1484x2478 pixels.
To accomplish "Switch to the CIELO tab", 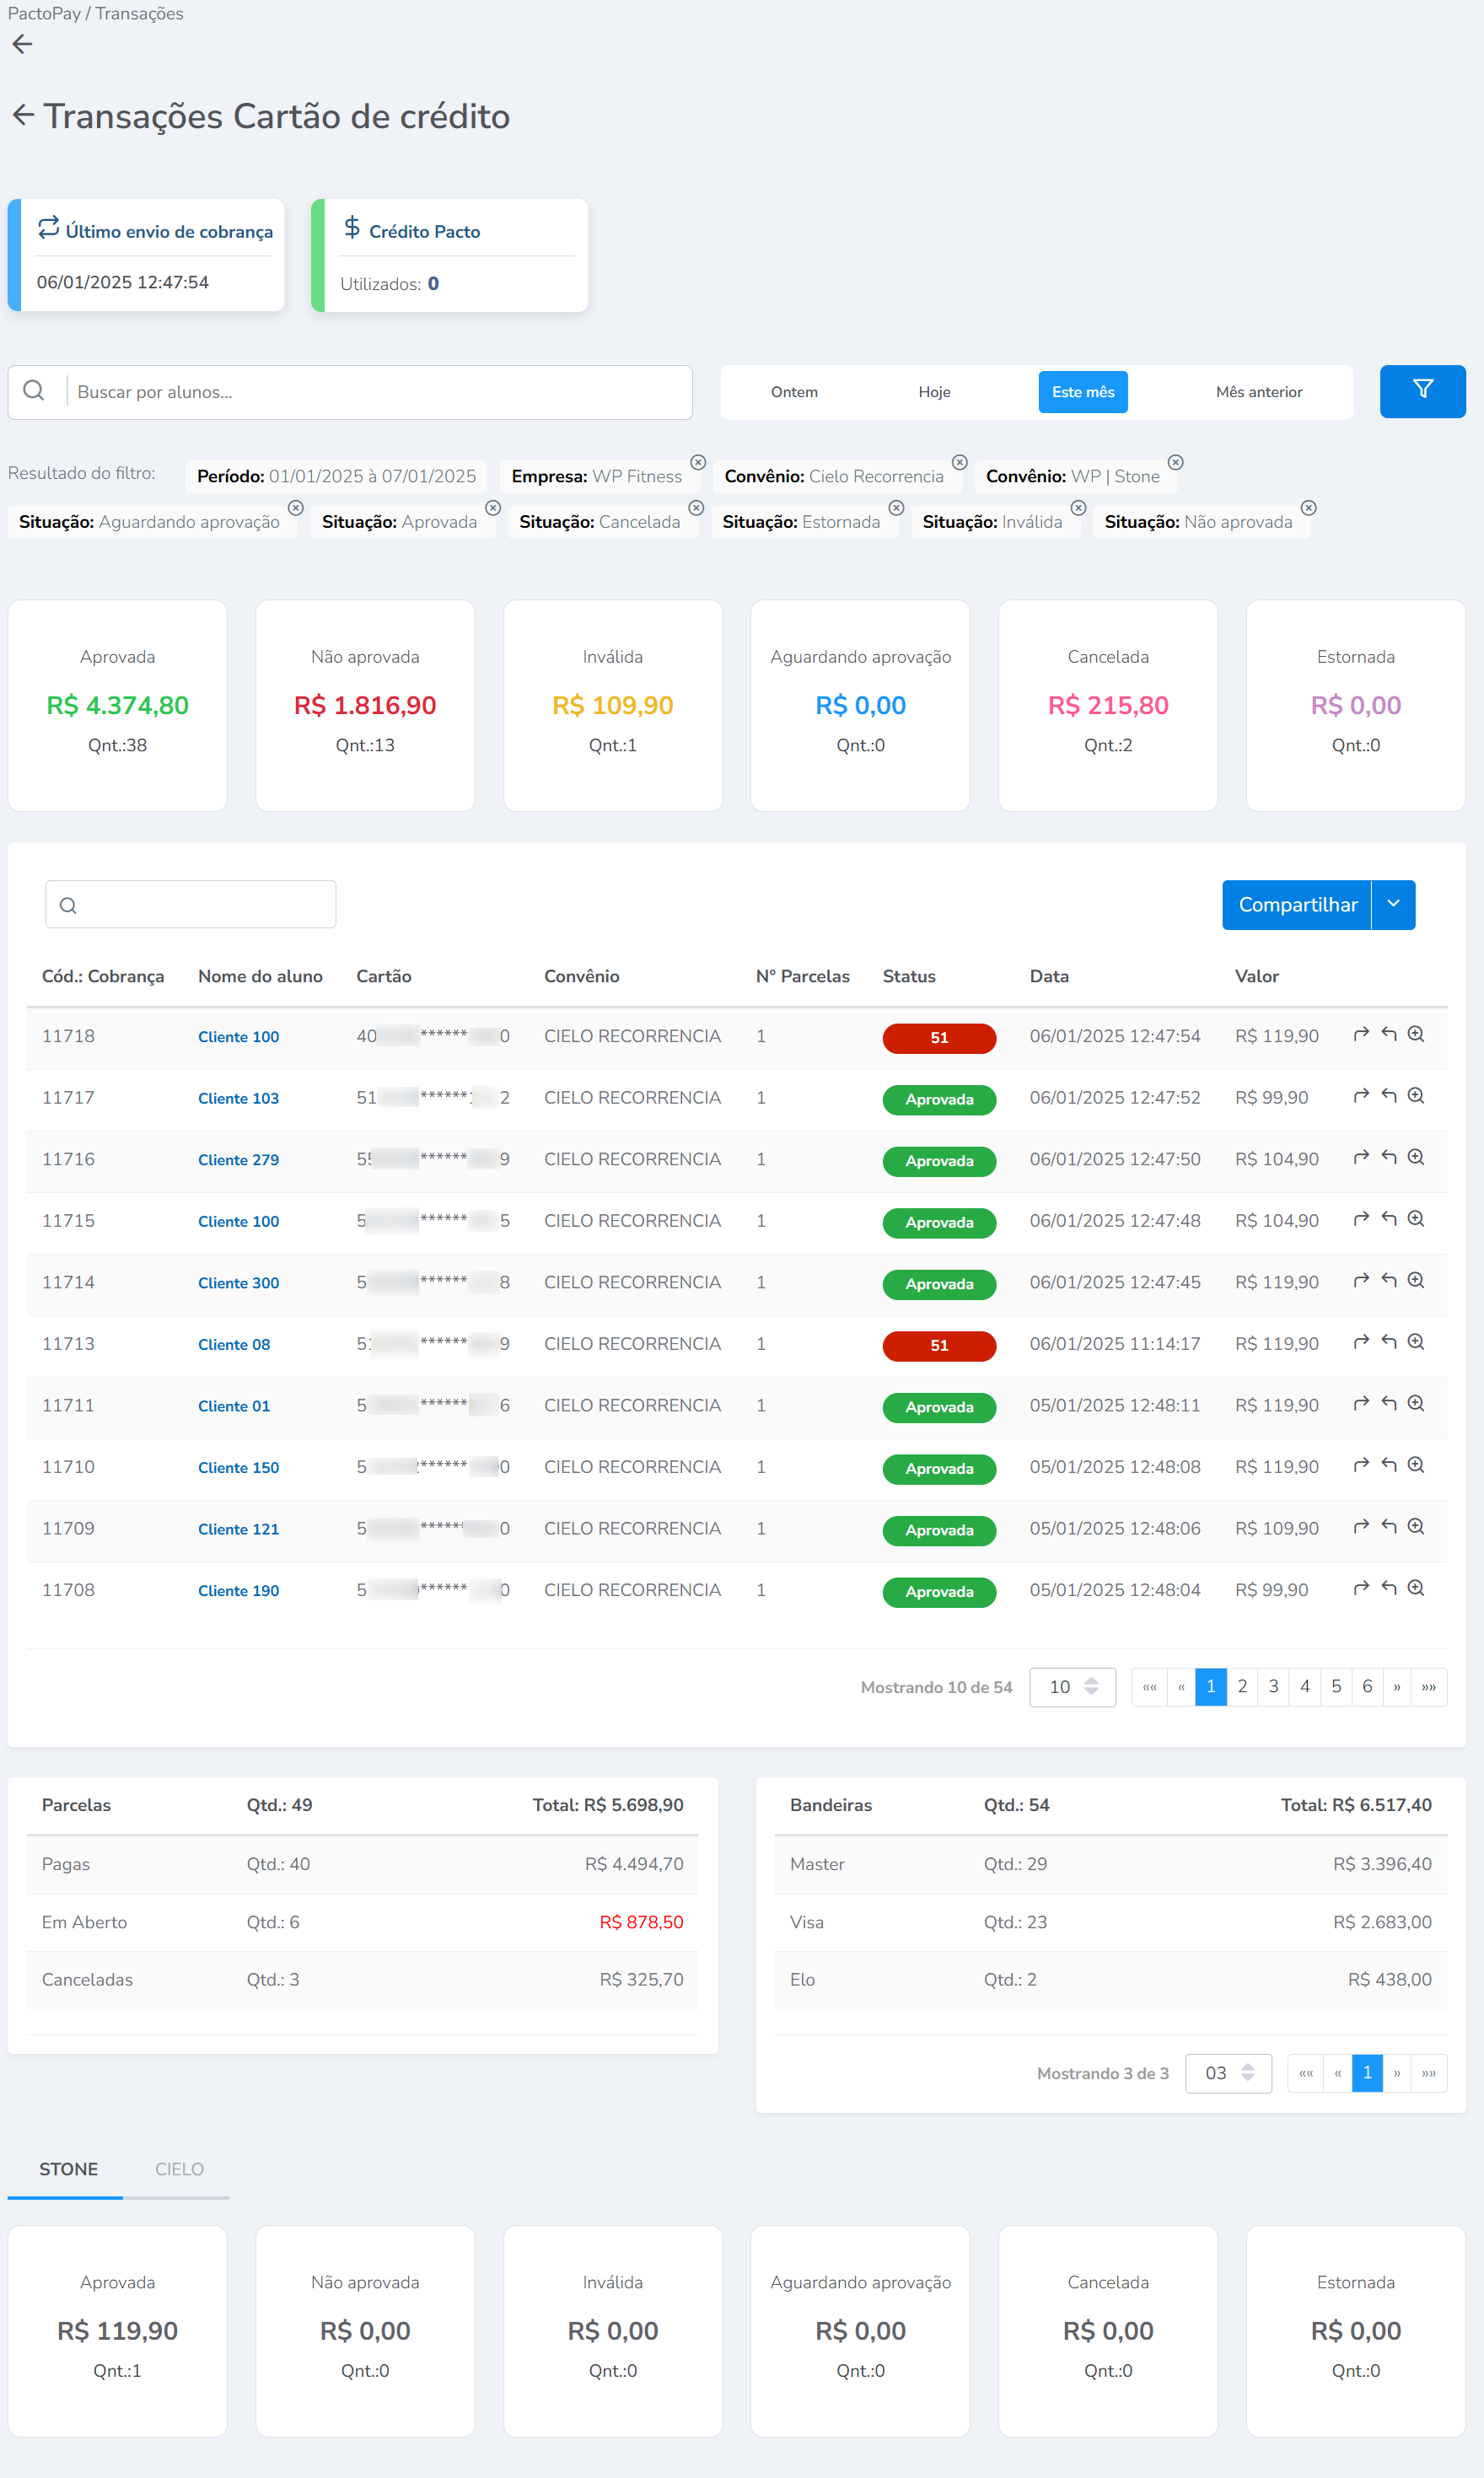I will click(179, 2169).
